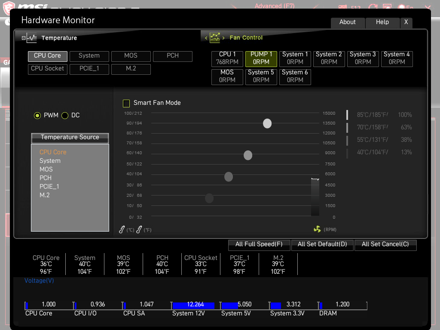Viewport: 440px width, 330px height.
Task: Click All Set Default(D) button
Action: coord(322,244)
